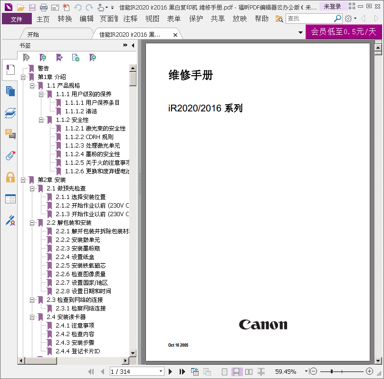Select the 警告 bookmark
384x379 pixels.
[x=43, y=68]
